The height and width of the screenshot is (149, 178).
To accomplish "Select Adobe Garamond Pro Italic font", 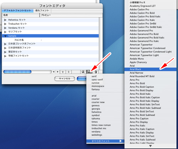I will pyautogui.click(x=151, y=41).
